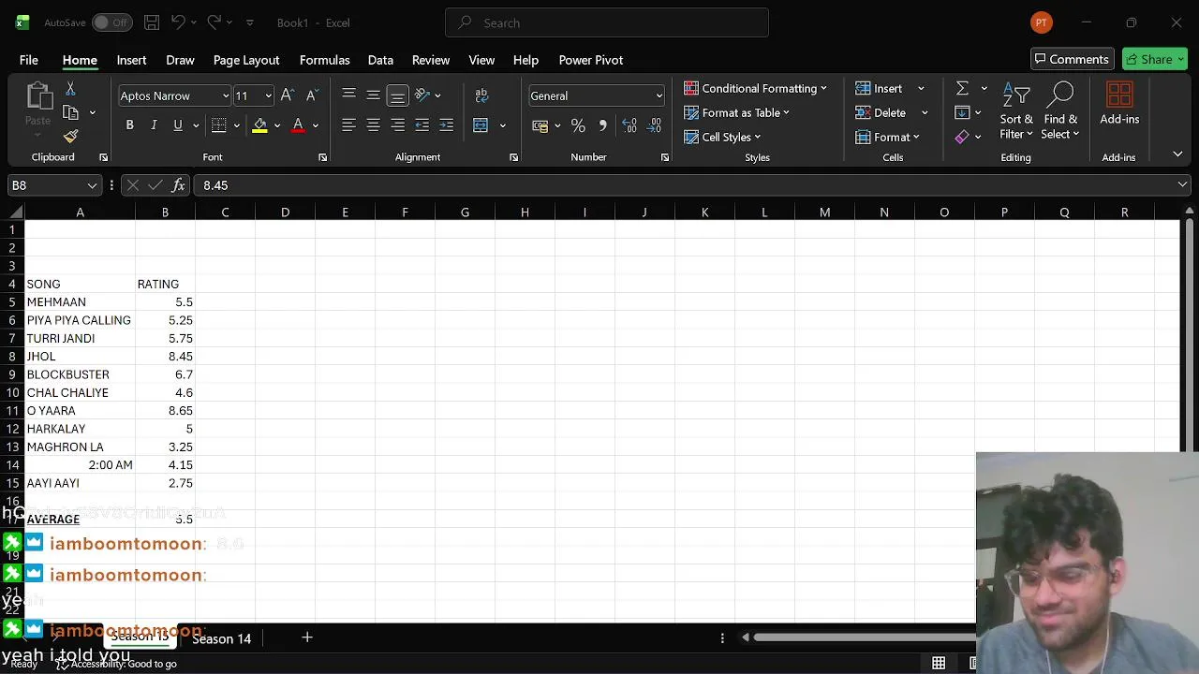This screenshot has height=674, width=1199.
Task: Click the Comments button
Action: click(x=1073, y=59)
